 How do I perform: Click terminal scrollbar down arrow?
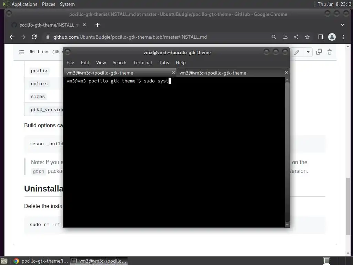287,225
